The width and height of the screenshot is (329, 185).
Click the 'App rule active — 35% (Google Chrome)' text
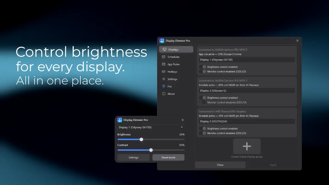click(220, 54)
